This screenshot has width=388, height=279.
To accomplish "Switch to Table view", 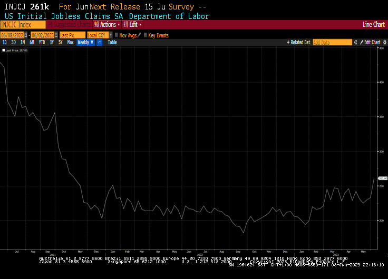I will [112, 42].
